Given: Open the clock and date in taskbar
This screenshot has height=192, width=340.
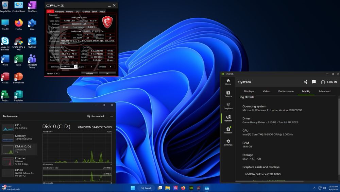Looking at the screenshot, I should pyautogui.click(x=333, y=188).
